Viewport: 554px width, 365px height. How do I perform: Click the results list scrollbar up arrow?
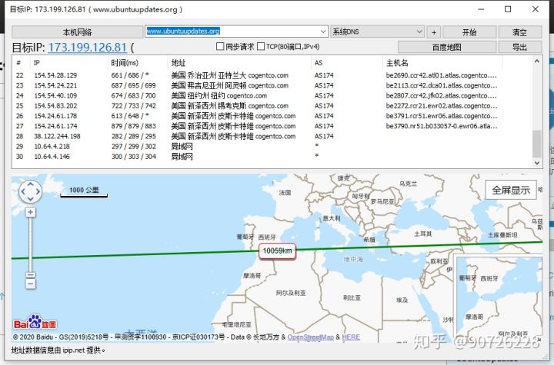[537, 61]
